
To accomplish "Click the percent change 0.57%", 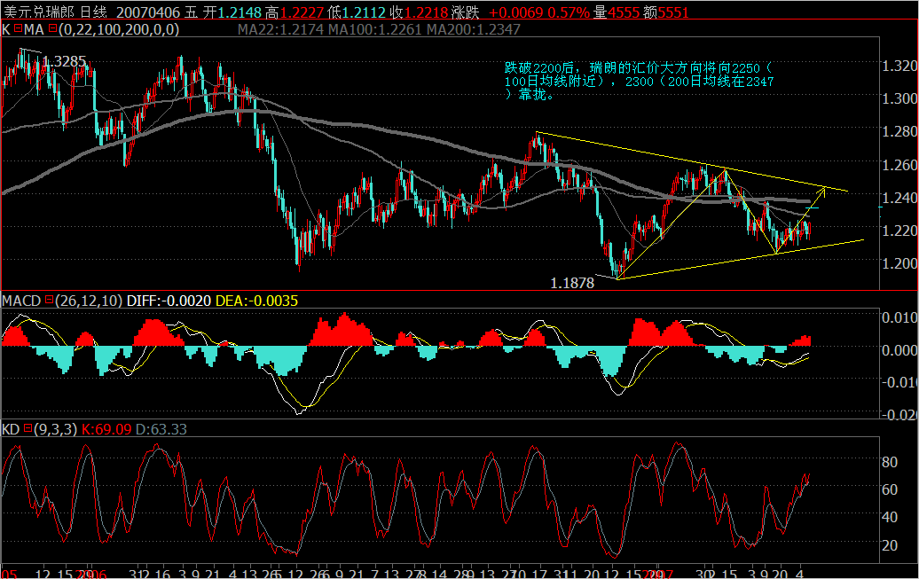I will 569,12.
